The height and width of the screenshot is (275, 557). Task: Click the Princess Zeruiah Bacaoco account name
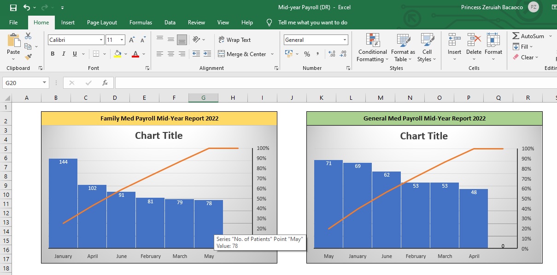[x=491, y=7]
